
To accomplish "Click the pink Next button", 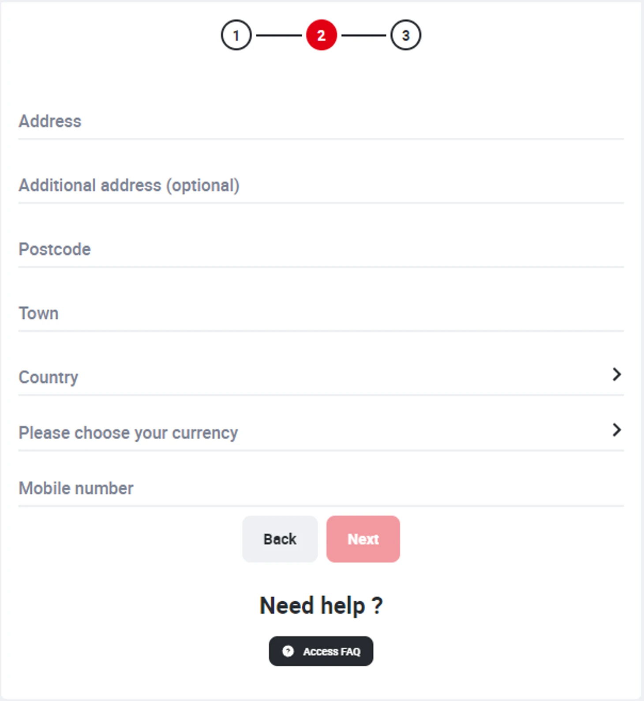I will point(363,539).
